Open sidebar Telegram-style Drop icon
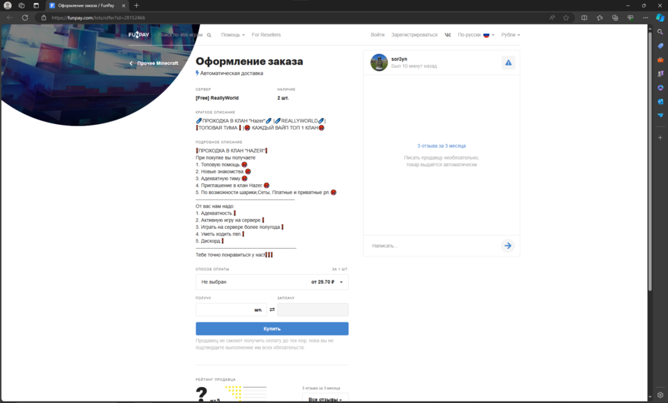The image size is (668, 403). (661, 115)
